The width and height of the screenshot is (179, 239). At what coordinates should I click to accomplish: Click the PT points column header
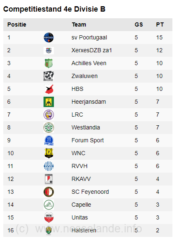(160, 24)
